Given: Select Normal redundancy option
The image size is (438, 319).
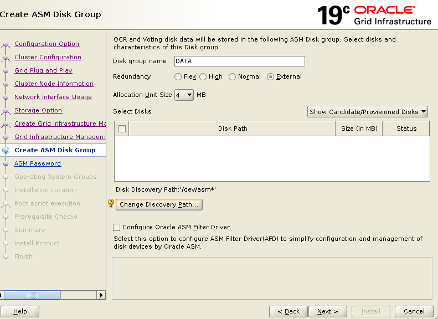Looking at the screenshot, I should click(232, 77).
